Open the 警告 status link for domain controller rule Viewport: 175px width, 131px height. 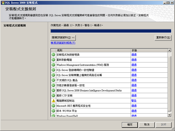(134, 101)
